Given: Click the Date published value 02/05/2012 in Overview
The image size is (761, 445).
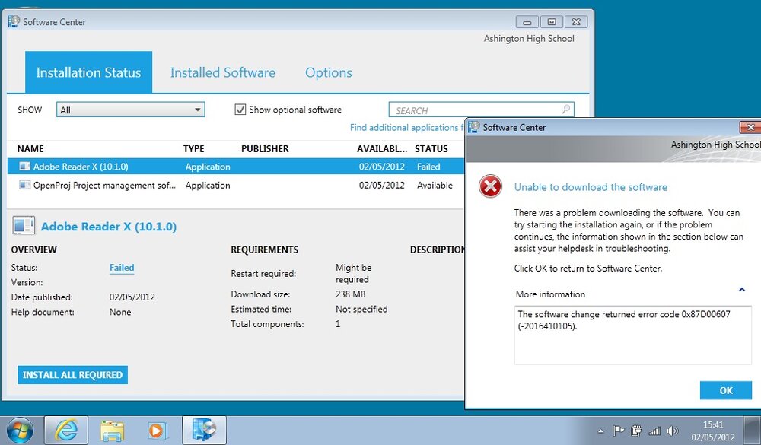Looking at the screenshot, I should click(x=132, y=297).
